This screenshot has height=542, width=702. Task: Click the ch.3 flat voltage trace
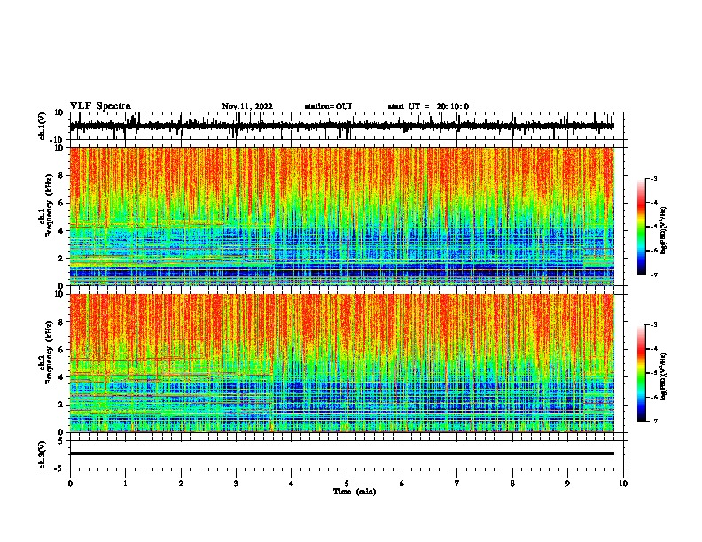pyautogui.click(x=341, y=453)
